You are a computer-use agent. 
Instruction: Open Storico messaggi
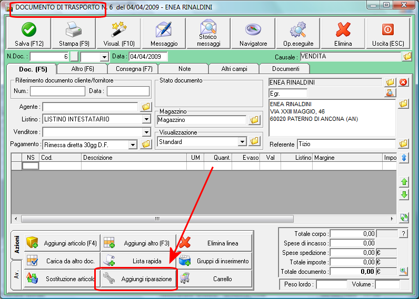pyautogui.click(x=208, y=34)
